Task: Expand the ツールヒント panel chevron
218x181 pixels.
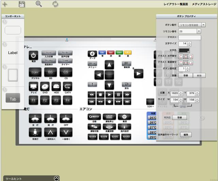Action: tap(57, 178)
